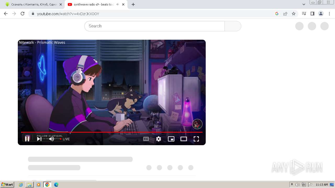
Task: Launch Internet Explorer from the taskbar
Action: pyautogui.click(x=21, y=185)
